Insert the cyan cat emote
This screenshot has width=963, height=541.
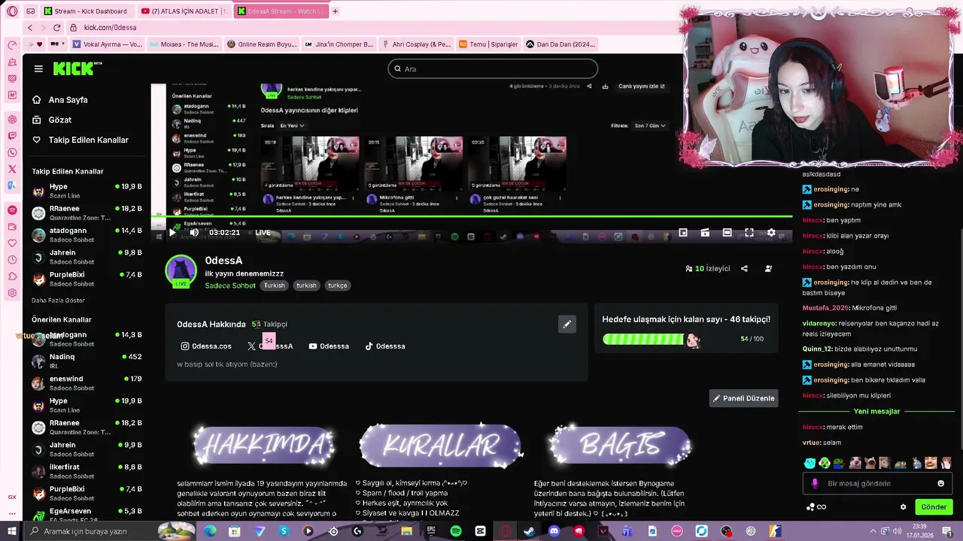pos(810,463)
